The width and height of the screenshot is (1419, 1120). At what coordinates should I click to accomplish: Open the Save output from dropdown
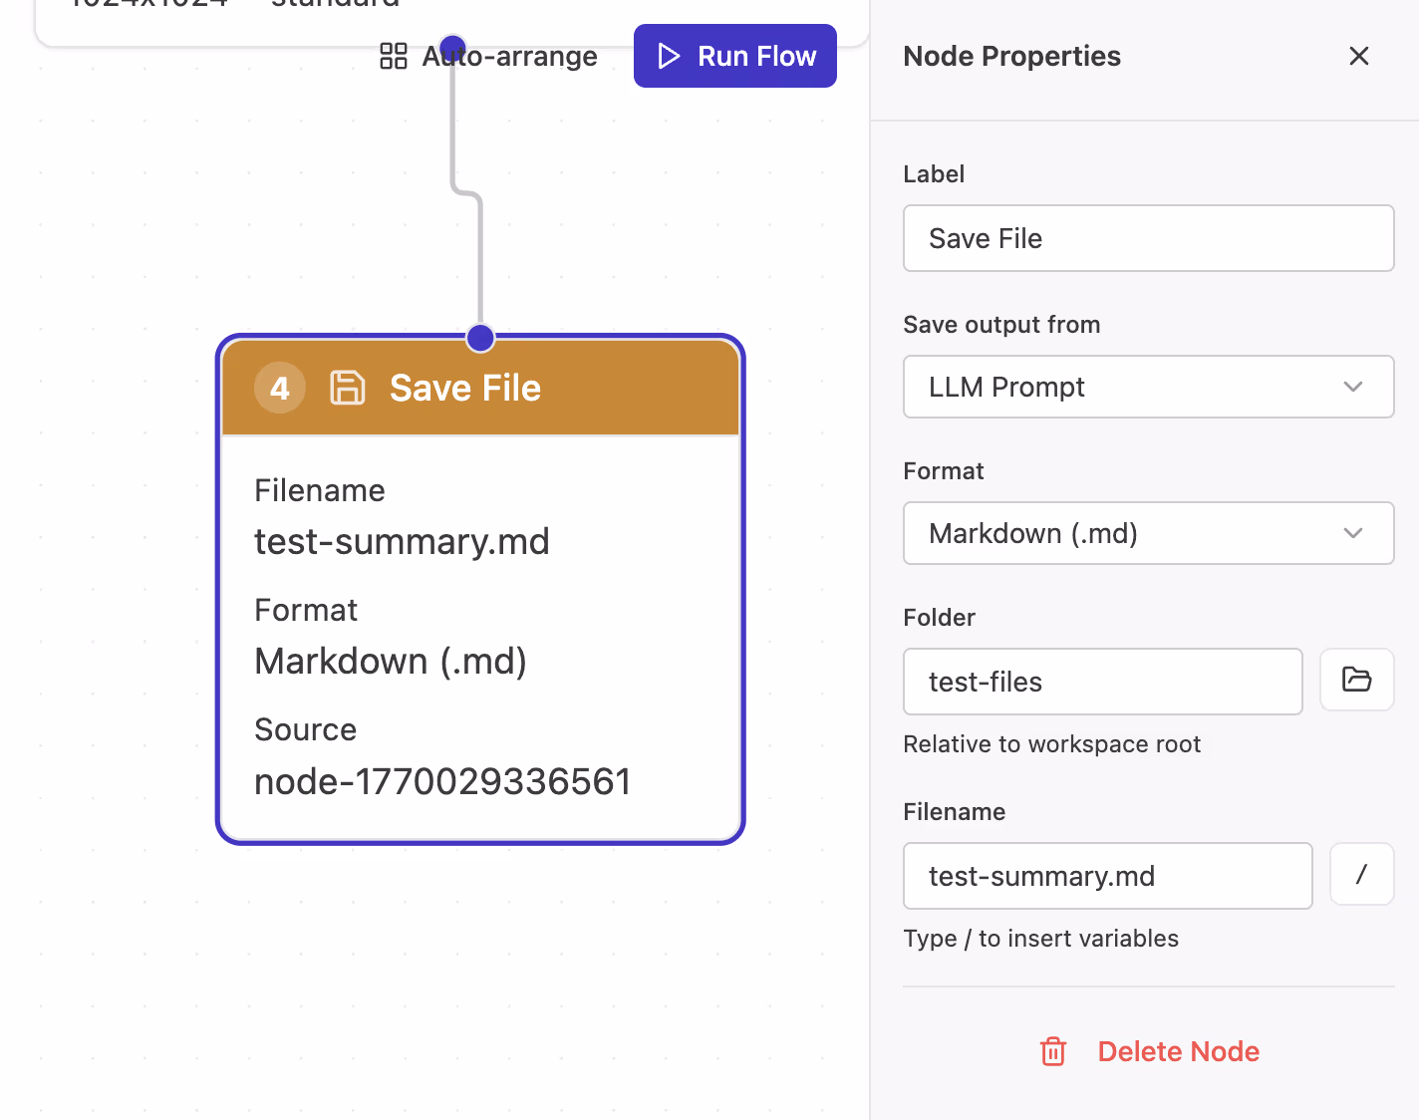point(1148,387)
